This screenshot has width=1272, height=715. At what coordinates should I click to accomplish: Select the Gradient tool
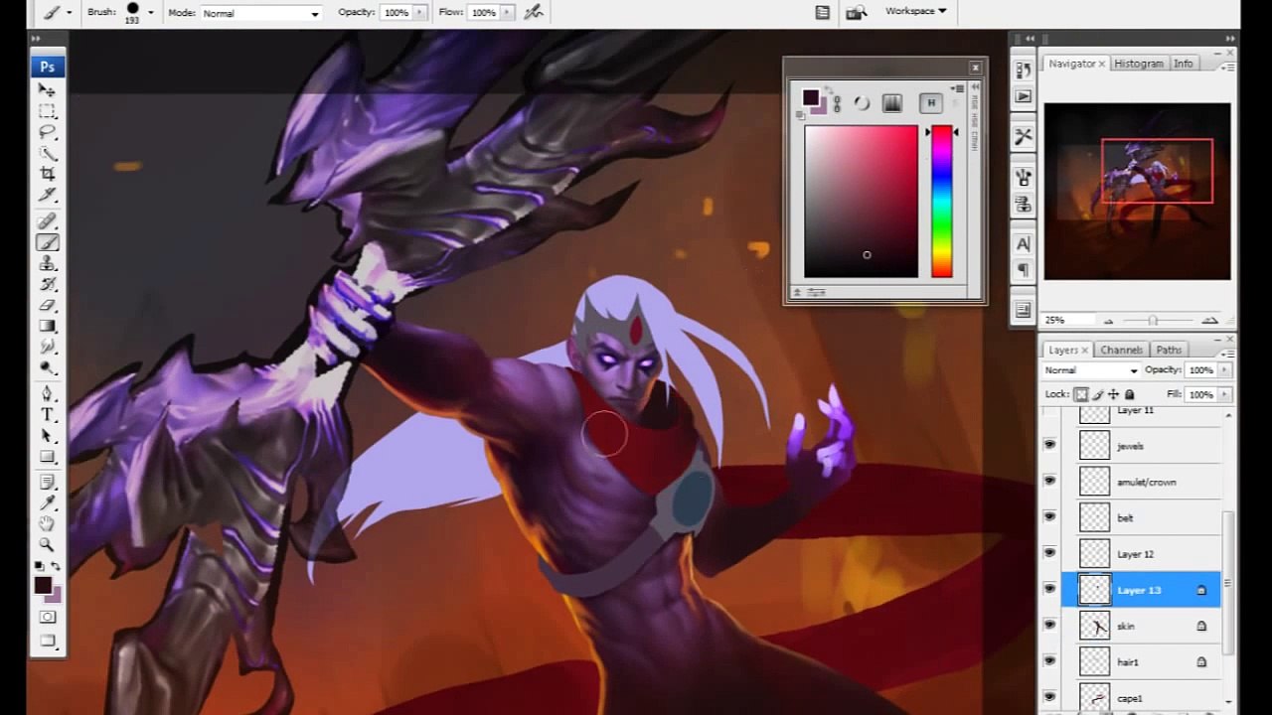click(x=47, y=326)
